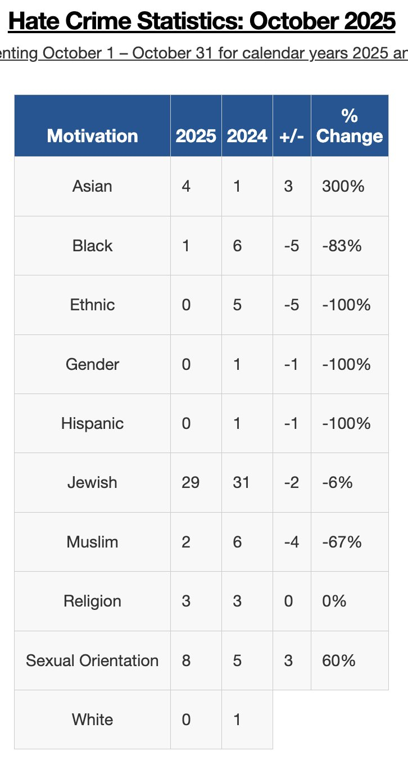Click the underlined October 1 – October 31 subtitle
Viewport: 408px width, 760px height.
(x=203, y=53)
